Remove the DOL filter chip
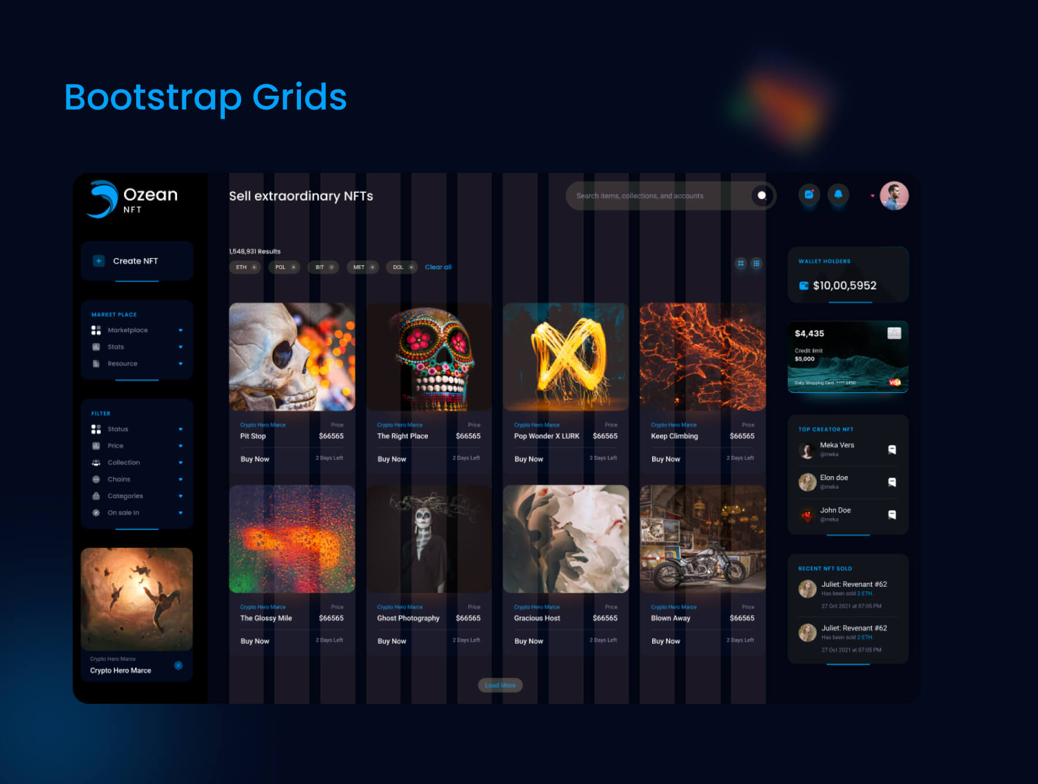Screen dimensions: 1038x784 pyautogui.click(x=411, y=267)
